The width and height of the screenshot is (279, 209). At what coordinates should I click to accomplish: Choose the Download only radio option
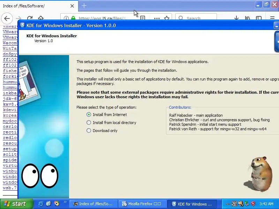coord(89,131)
